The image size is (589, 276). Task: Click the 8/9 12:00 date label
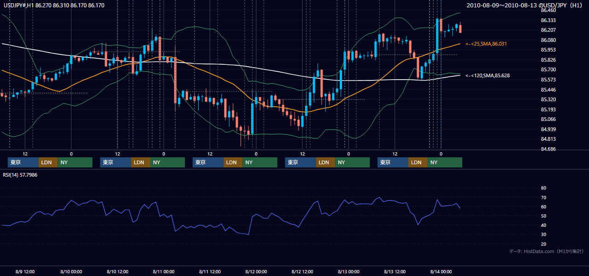click(x=25, y=271)
